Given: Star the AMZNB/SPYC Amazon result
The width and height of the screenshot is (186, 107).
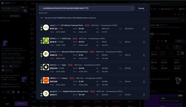Looking at the screenshot, I should click(x=144, y=81).
